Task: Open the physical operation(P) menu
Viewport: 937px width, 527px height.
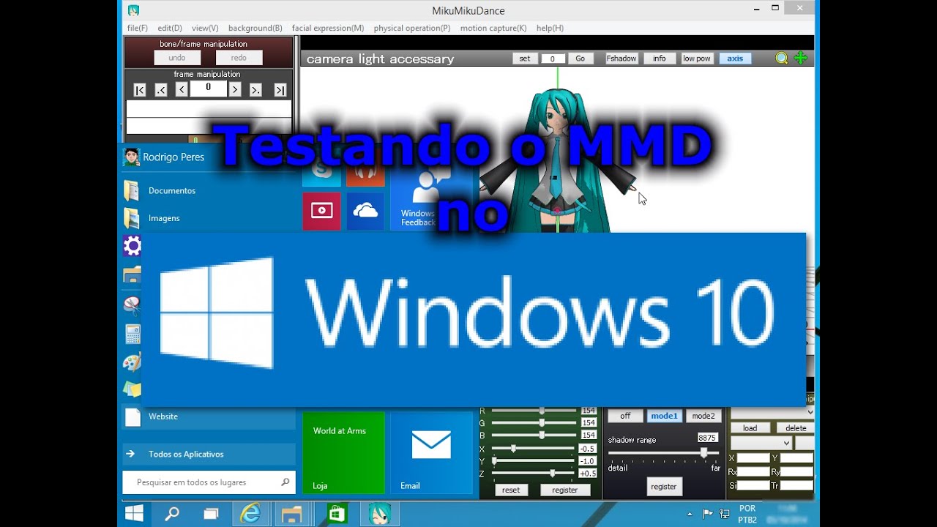Action: click(x=412, y=28)
